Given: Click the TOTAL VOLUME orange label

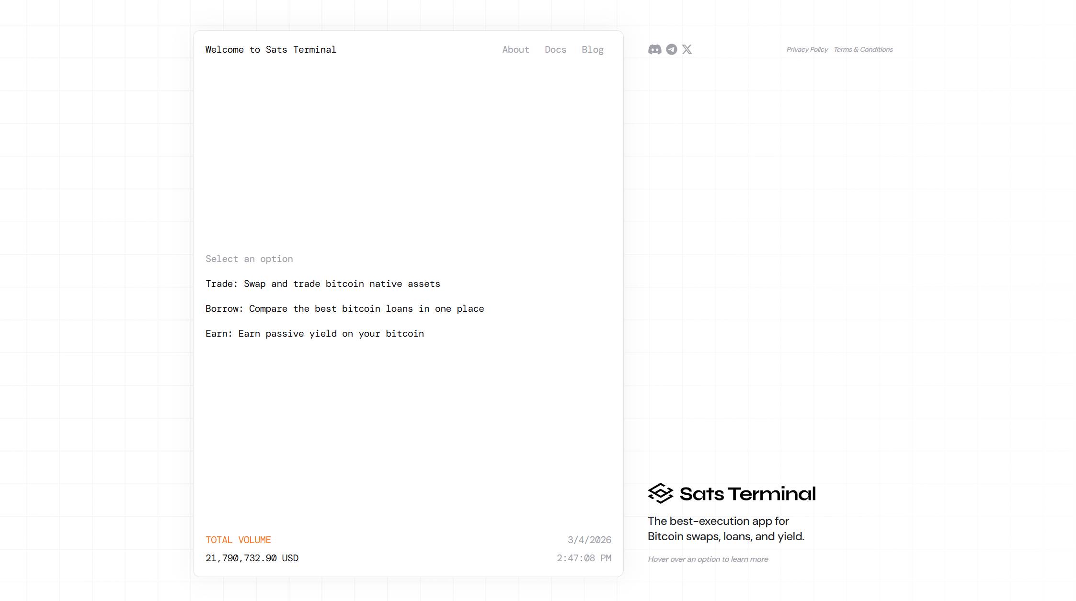Looking at the screenshot, I should coord(238,540).
